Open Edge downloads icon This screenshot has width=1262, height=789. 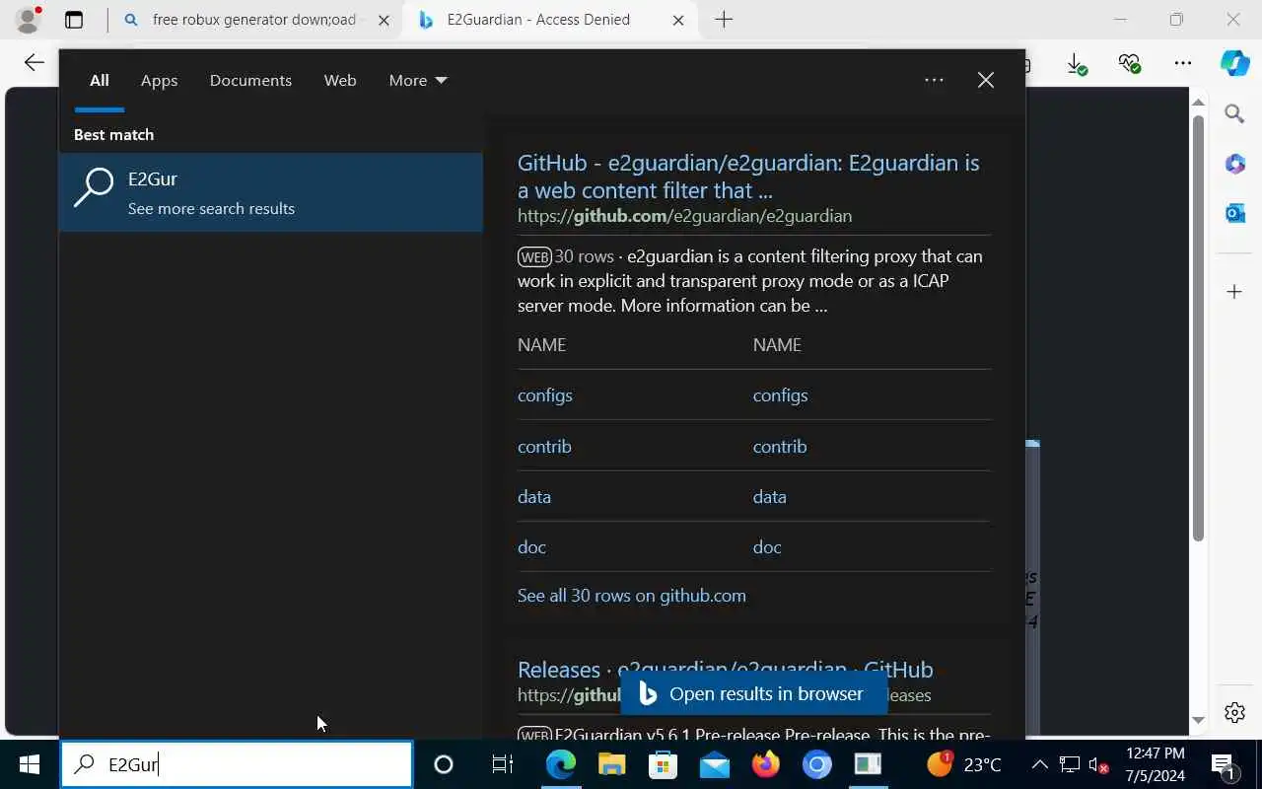(1078, 64)
